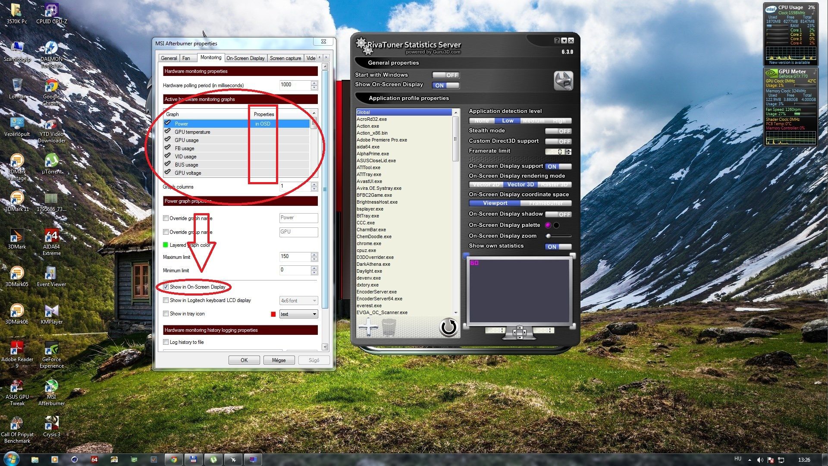This screenshot has height=466, width=828.
Task: Enable Log history to file checkbox
Action: [166, 342]
